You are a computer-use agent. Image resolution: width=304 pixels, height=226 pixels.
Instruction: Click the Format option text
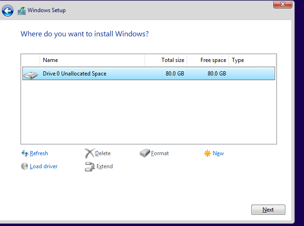[x=160, y=153]
